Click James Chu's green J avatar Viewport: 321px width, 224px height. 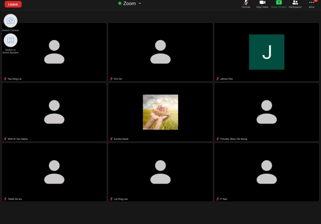[266, 52]
